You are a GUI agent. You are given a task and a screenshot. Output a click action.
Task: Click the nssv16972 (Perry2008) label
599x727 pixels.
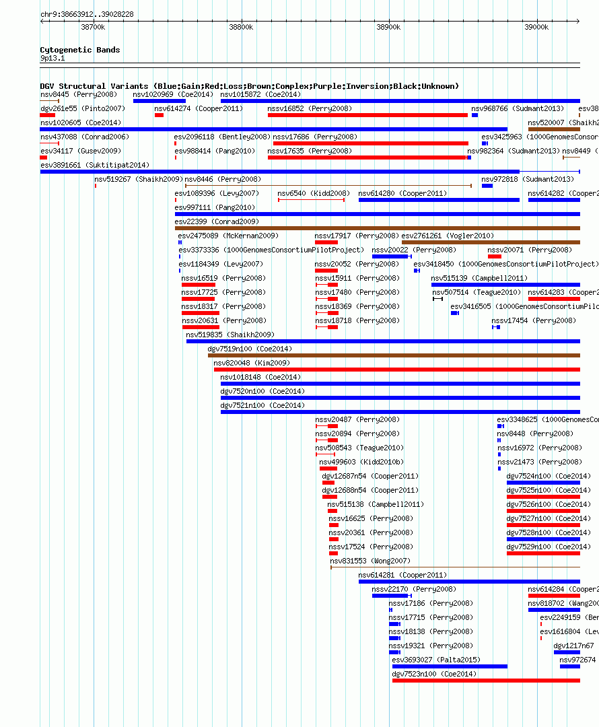coord(540,448)
